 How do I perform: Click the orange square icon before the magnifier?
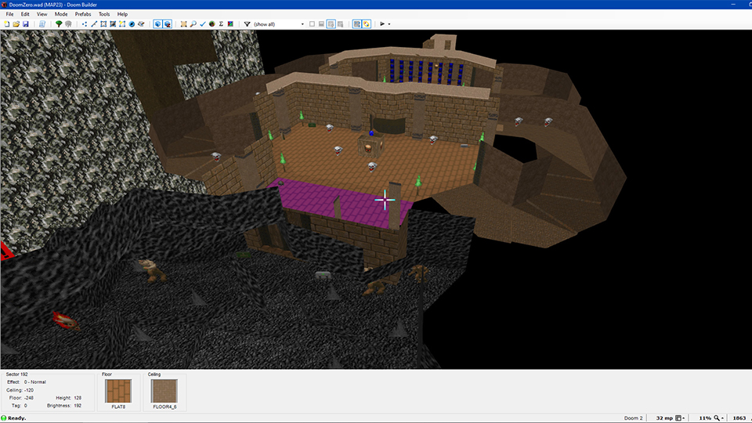coord(183,24)
